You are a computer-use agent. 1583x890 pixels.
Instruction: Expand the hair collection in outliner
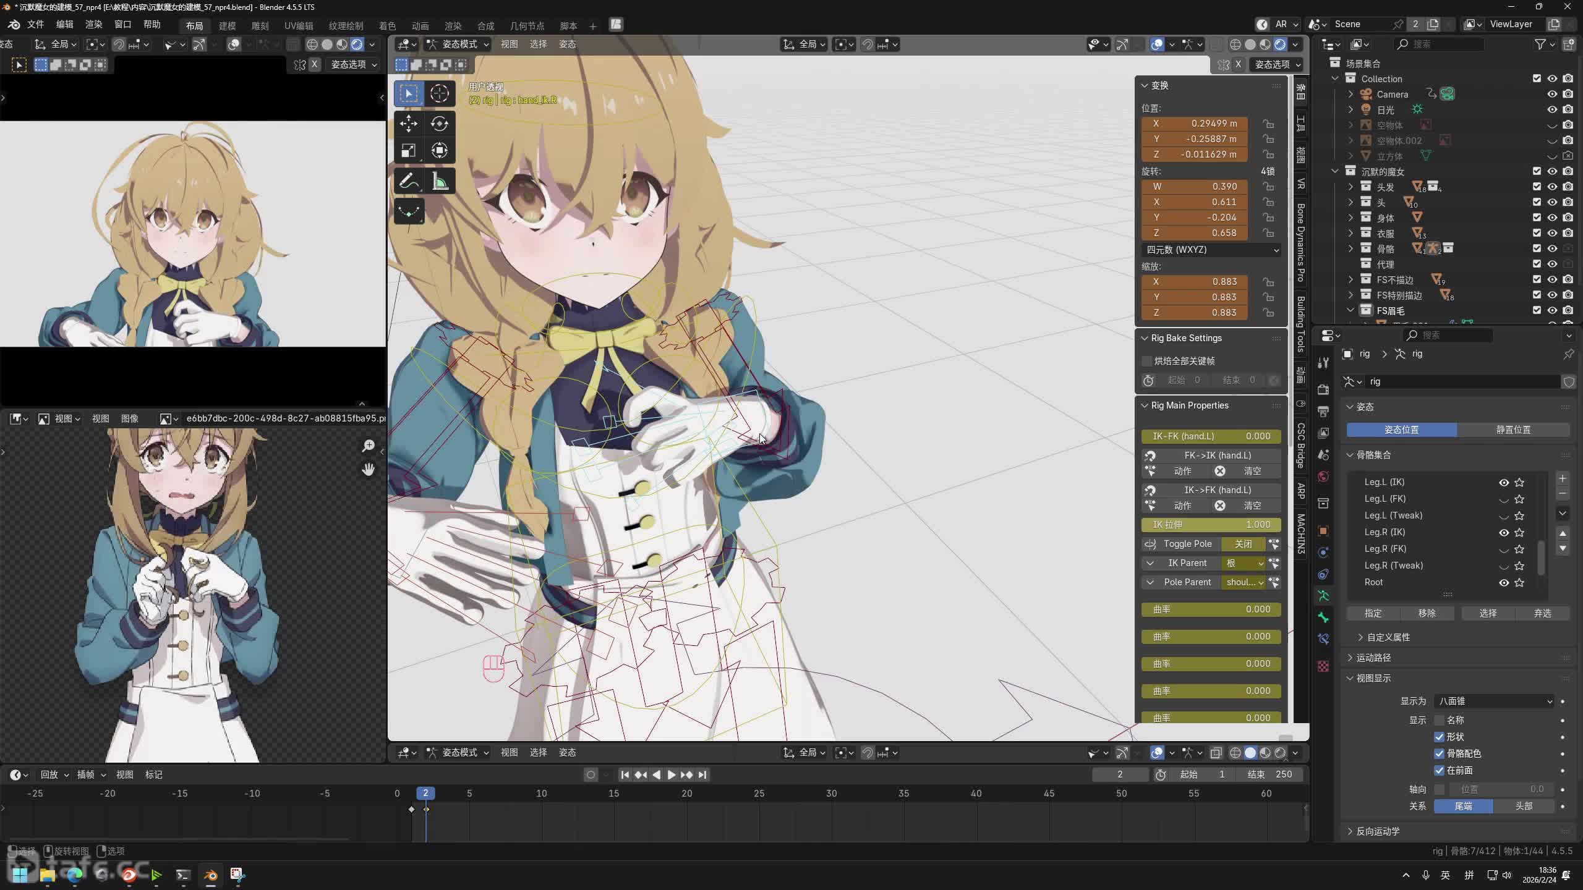click(1350, 187)
